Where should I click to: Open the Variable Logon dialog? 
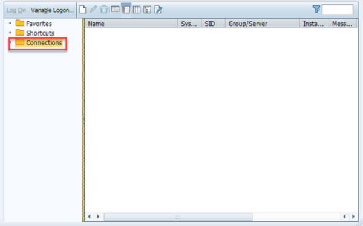pos(52,10)
